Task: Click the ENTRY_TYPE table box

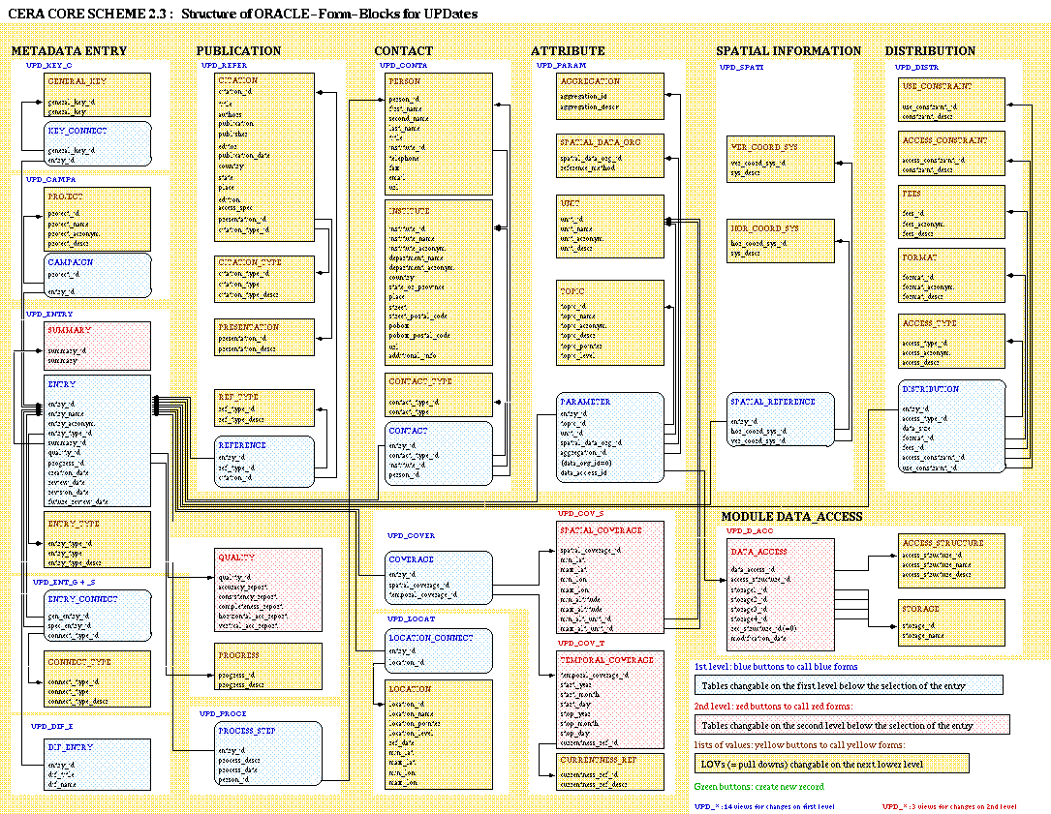Action: [x=97, y=540]
